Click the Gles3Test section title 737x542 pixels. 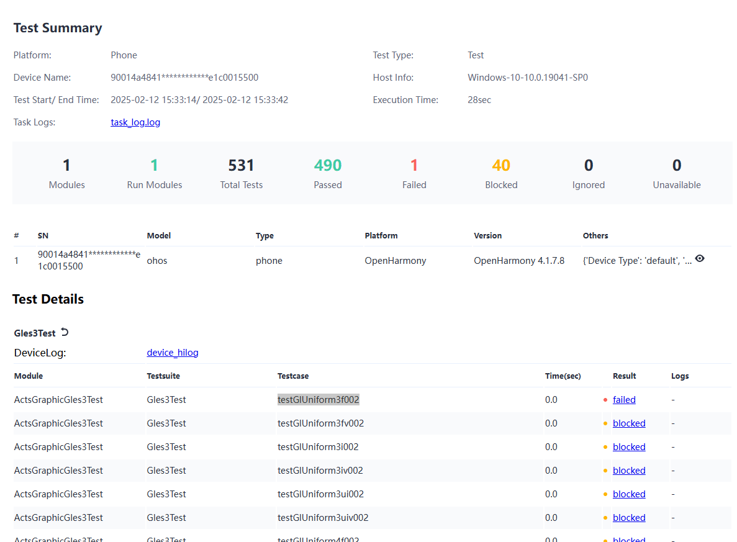click(x=35, y=333)
